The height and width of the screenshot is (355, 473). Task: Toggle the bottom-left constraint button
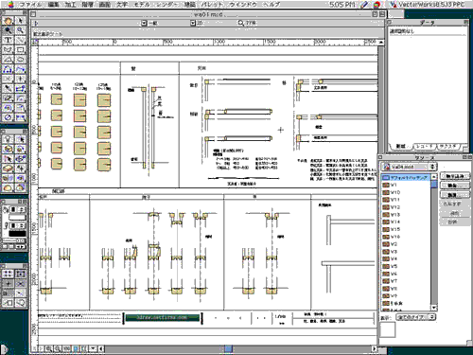8,303
